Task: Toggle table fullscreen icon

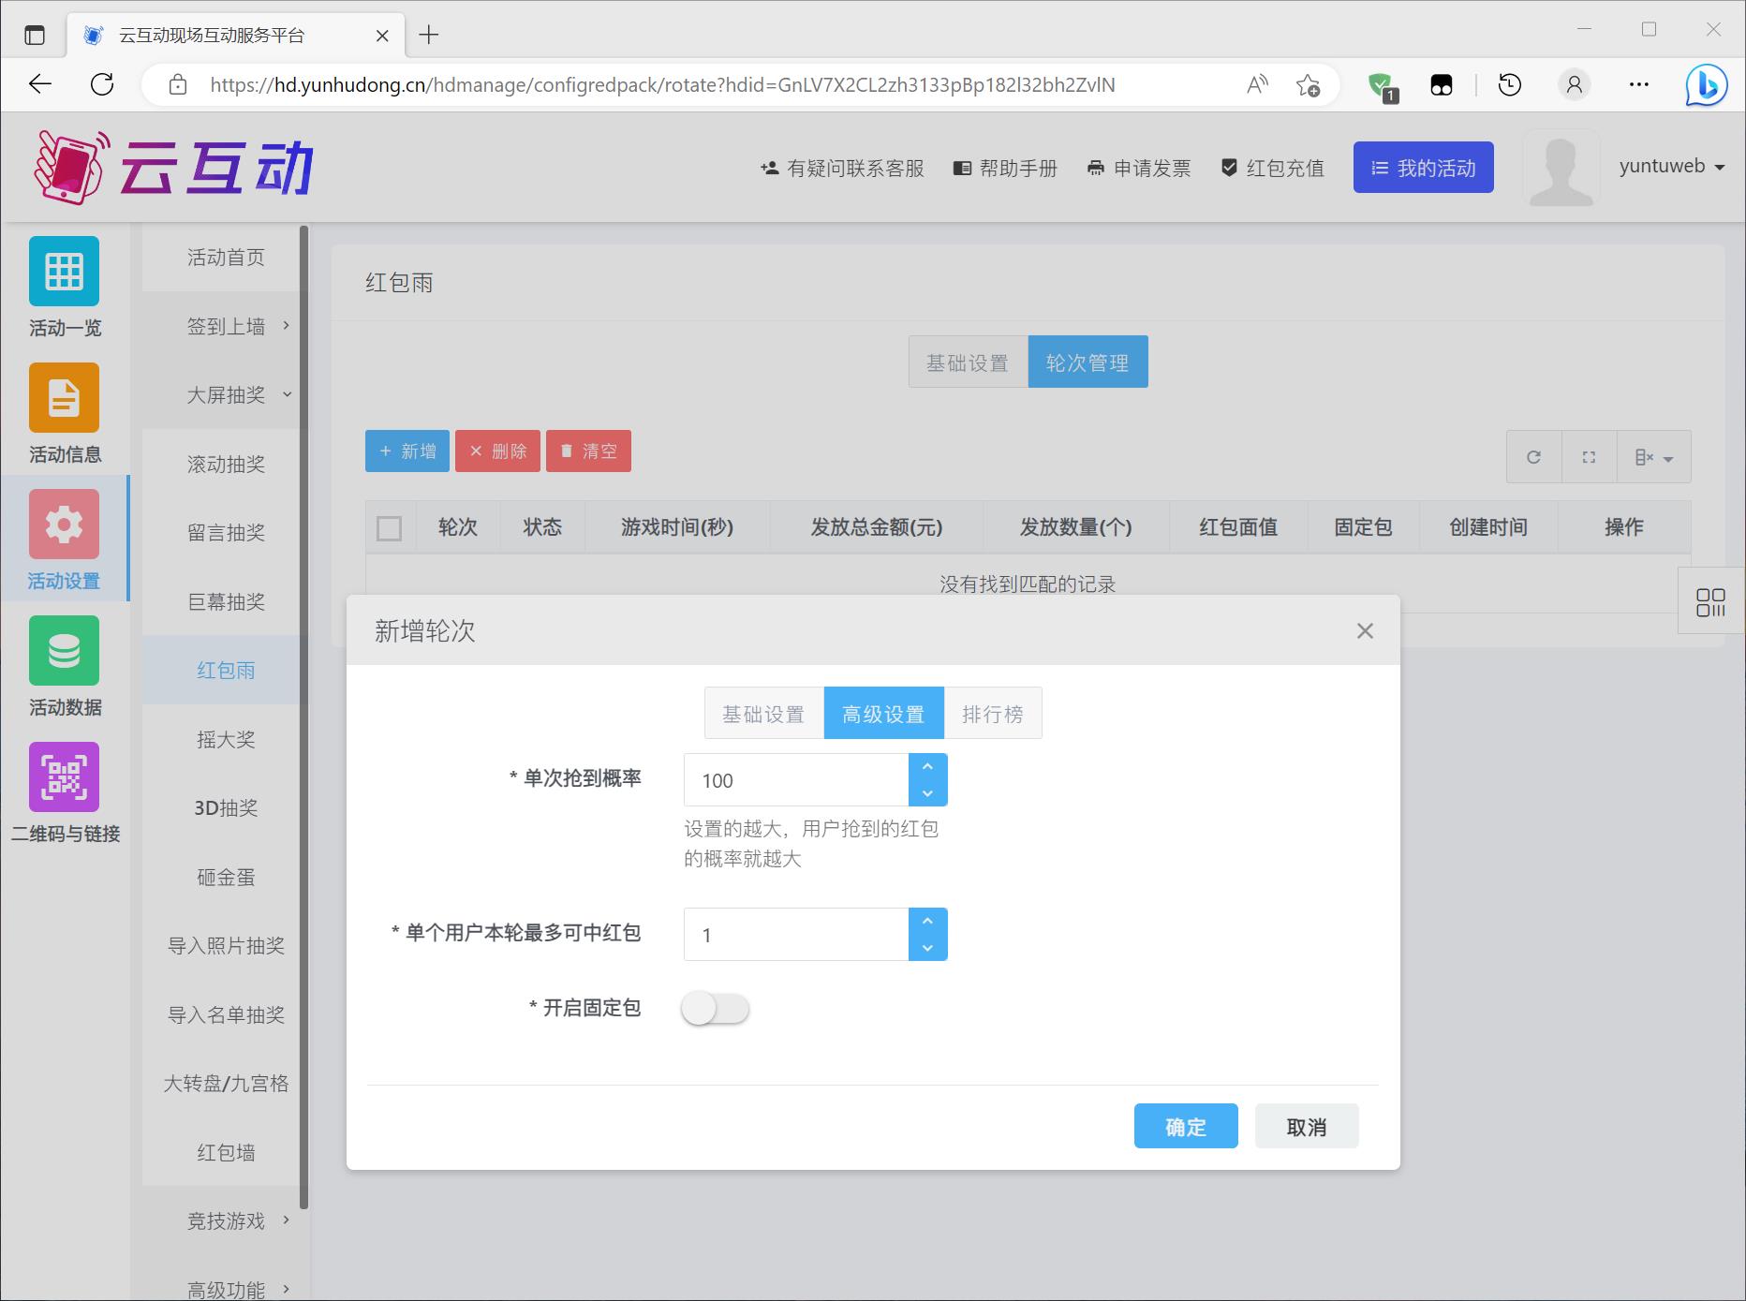Action: (x=1589, y=457)
